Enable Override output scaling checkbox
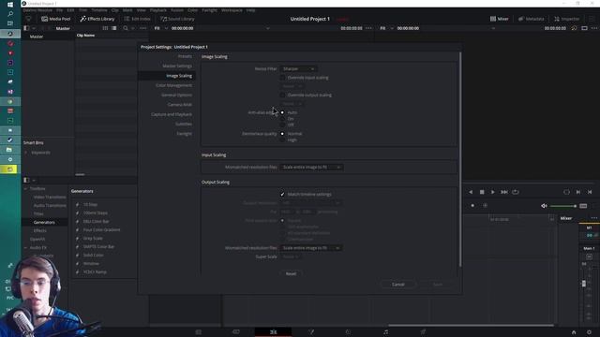The height and width of the screenshot is (337, 600). pyautogui.click(x=282, y=95)
